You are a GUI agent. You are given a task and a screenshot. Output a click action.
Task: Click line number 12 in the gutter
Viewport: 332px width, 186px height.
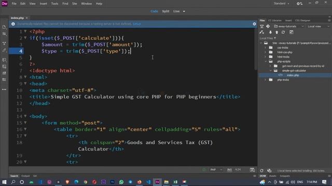[19, 103]
